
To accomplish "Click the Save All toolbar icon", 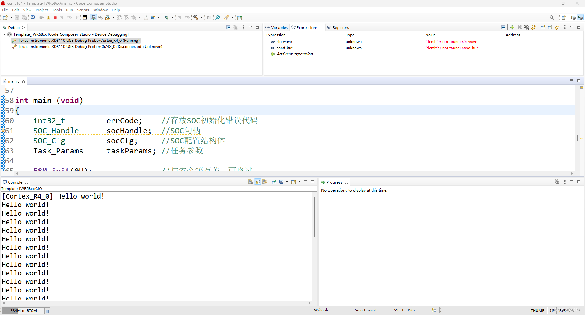I will 24,18.
